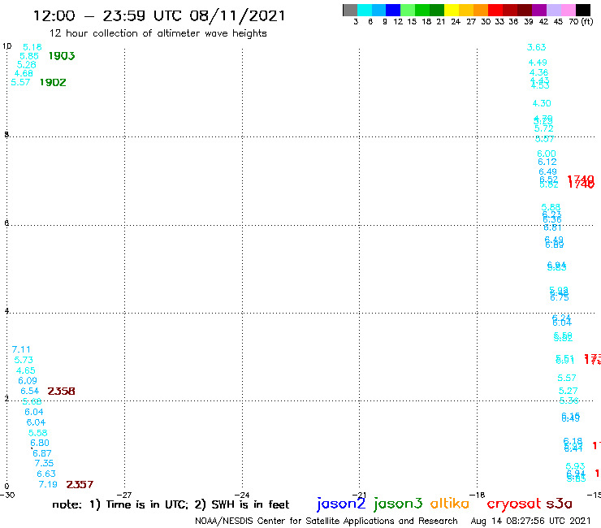601x528 pixels.
Task: Click the longitude axis label -30
Action: pyautogui.click(x=7, y=496)
